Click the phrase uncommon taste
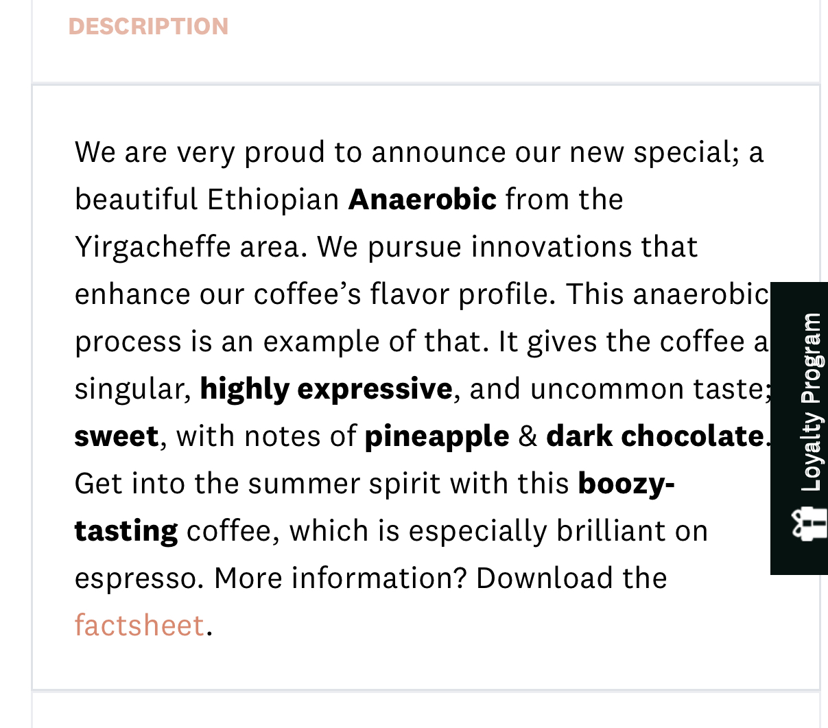The width and height of the screenshot is (828, 728). pos(646,389)
